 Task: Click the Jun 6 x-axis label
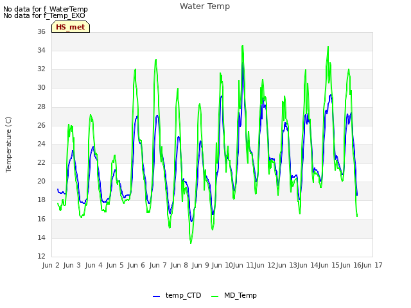point(136,265)
